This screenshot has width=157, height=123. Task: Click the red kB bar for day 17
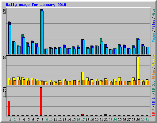point(82,115)
